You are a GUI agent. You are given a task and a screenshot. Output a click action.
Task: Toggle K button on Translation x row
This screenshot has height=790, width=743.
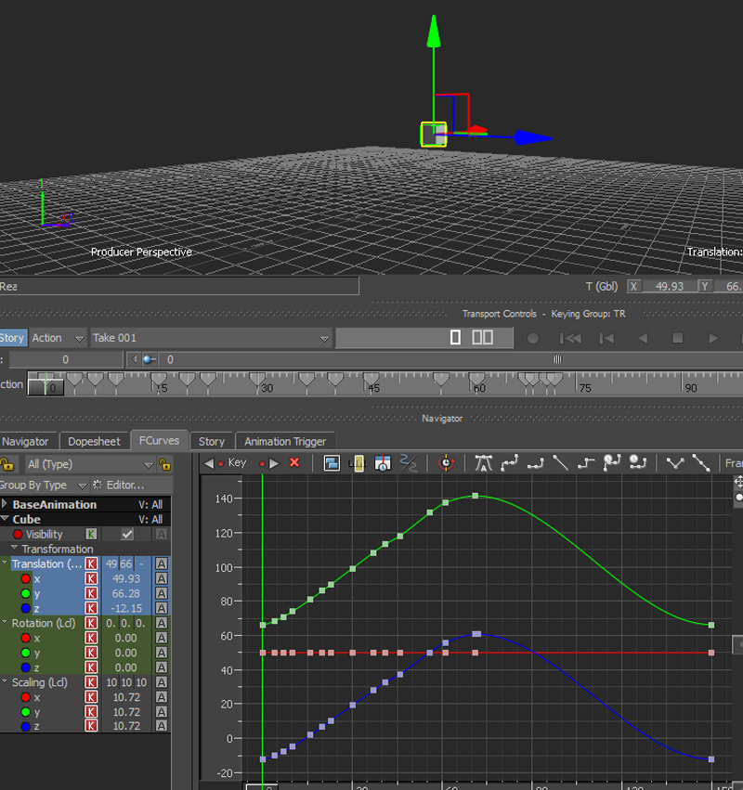point(91,579)
